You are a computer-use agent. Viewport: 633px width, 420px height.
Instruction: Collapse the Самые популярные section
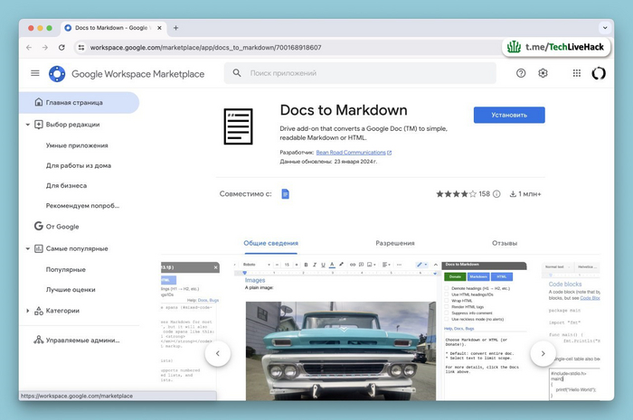tap(27, 248)
